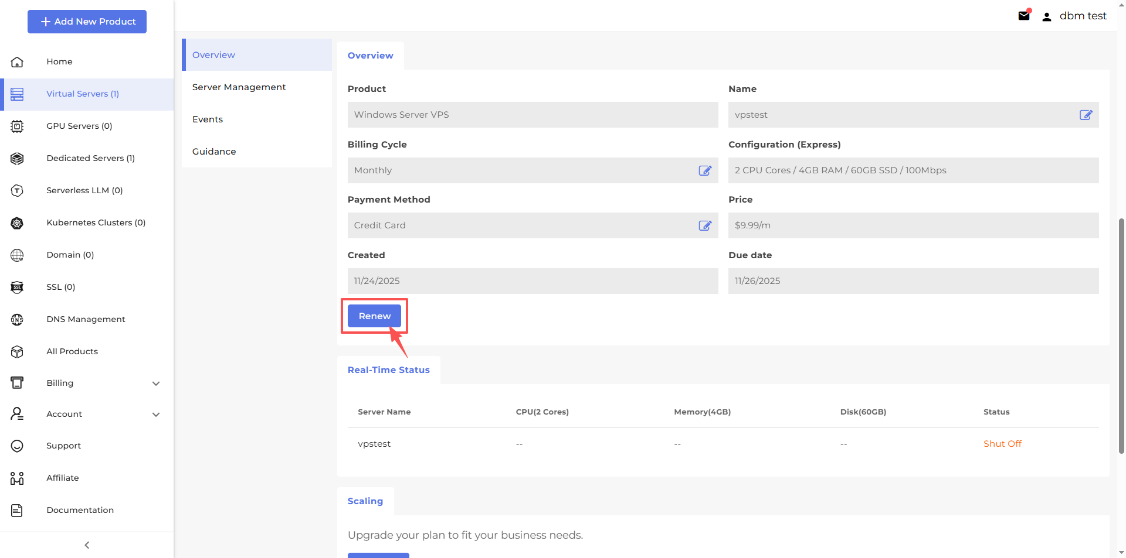Open the Overview side tab

(257, 54)
